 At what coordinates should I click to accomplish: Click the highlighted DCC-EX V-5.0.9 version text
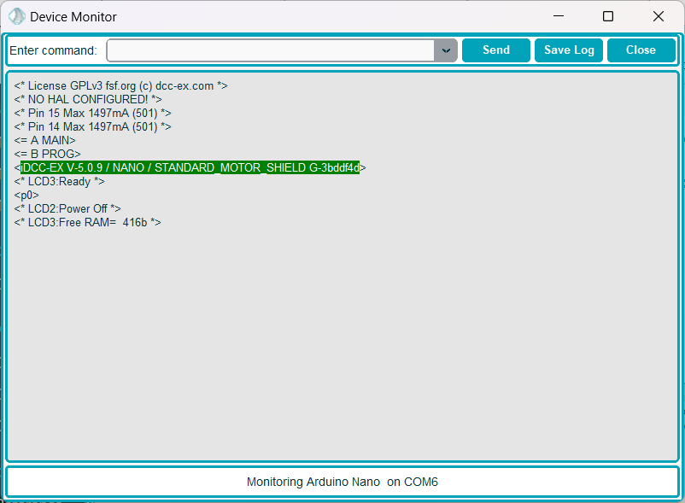tap(190, 168)
